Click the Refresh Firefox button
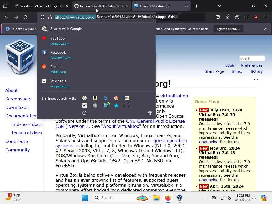 [228, 29]
